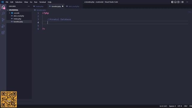The width and height of the screenshot is (192, 108).
Task: Toggle the primary side bar layout icon
Action: click(172, 2)
